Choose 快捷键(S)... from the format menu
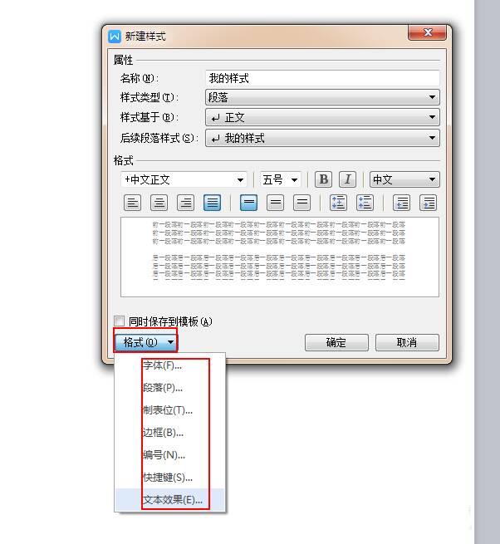This screenshot has height=544, width=500. (169, 478)
